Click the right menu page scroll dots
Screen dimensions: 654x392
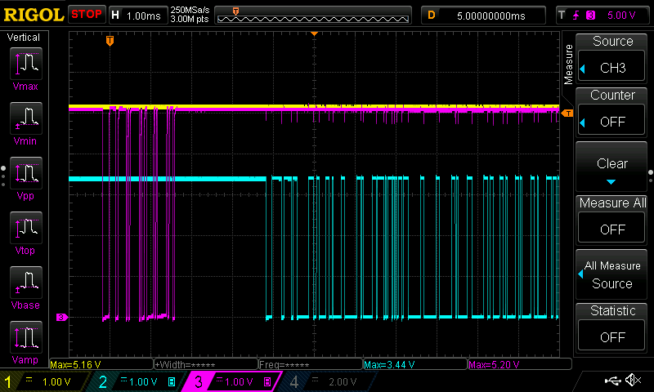pos(651,176)
